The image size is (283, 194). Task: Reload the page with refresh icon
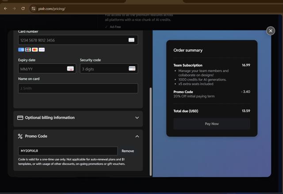[x=23, y=8]
